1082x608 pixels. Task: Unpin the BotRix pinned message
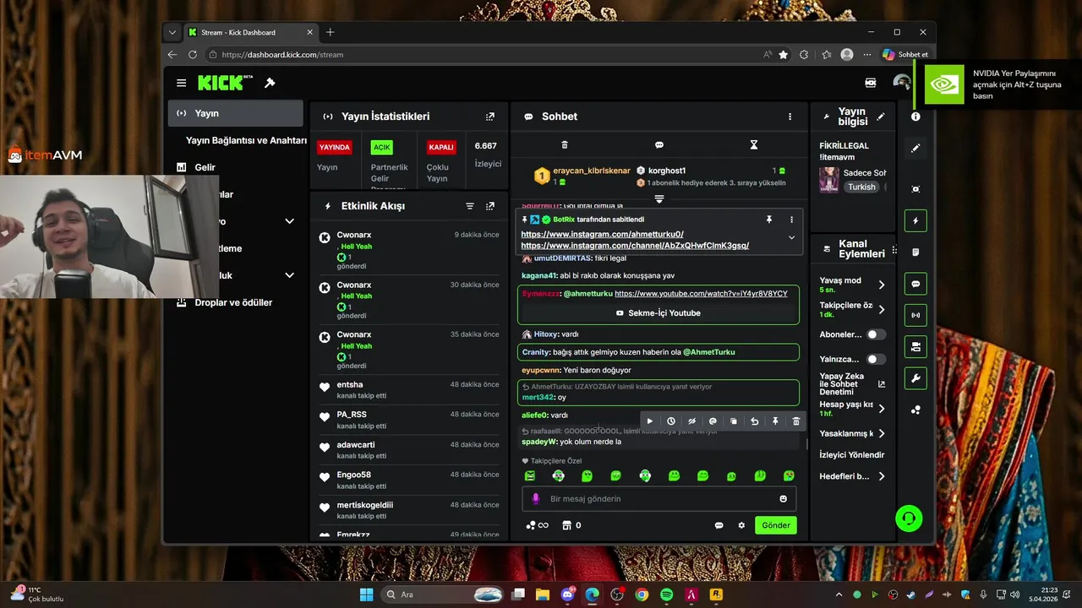(x=769, y=220)
